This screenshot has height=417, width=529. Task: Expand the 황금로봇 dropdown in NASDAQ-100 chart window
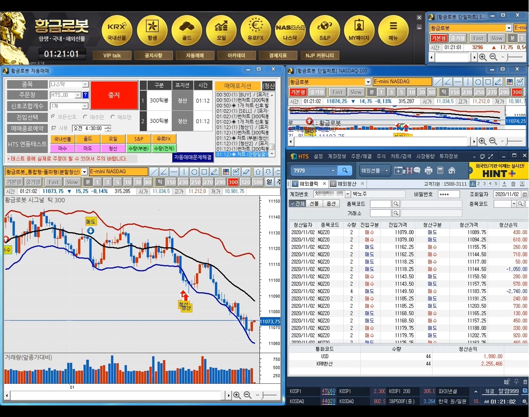[368, 82]
